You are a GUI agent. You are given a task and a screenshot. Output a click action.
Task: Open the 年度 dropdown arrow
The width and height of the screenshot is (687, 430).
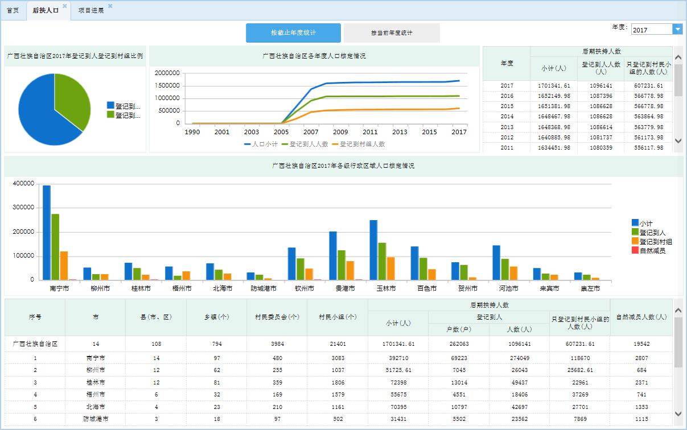point(677,30)
